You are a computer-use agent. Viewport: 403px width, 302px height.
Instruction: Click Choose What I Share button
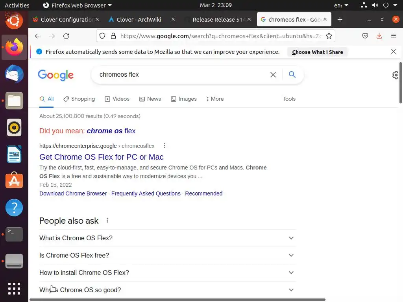(318, 52)
